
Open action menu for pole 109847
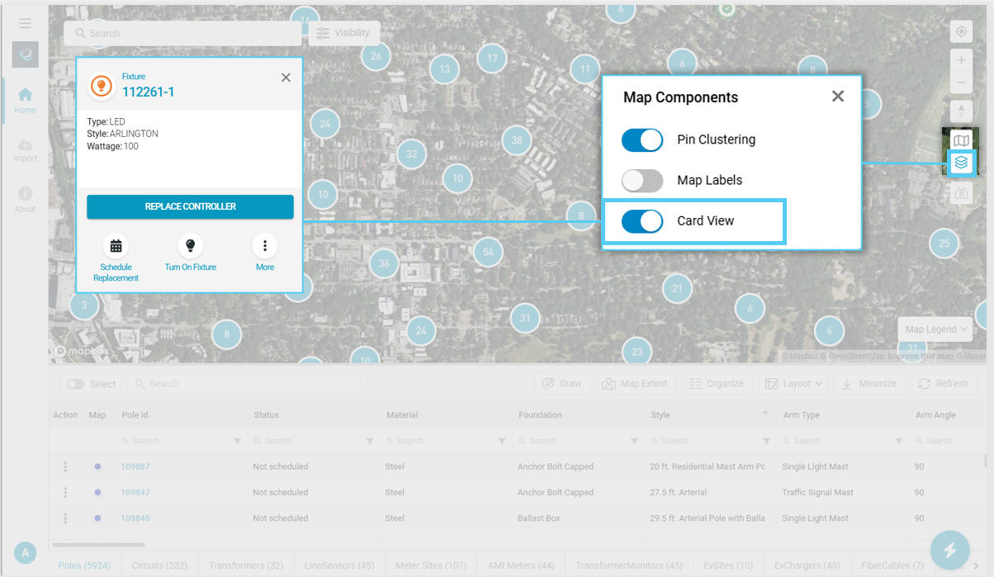click(65, 493)
